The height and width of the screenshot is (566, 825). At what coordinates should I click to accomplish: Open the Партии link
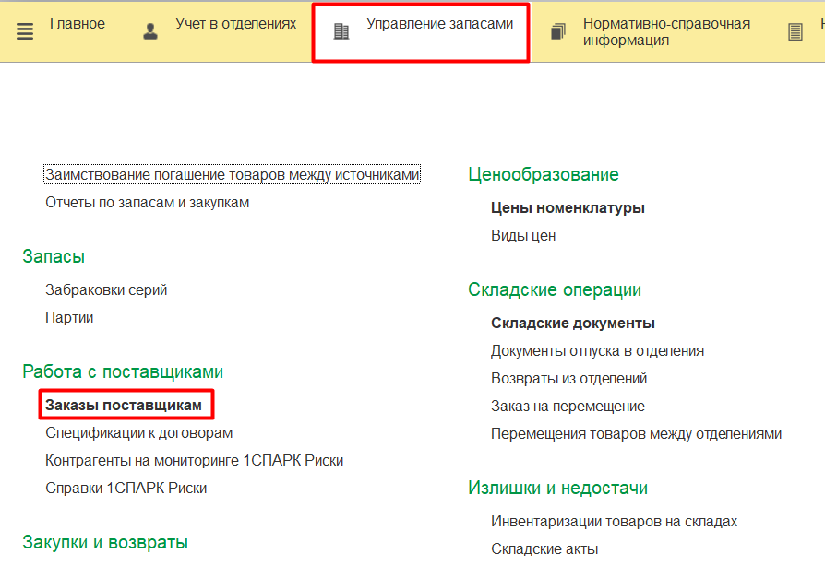click(69, 317)
